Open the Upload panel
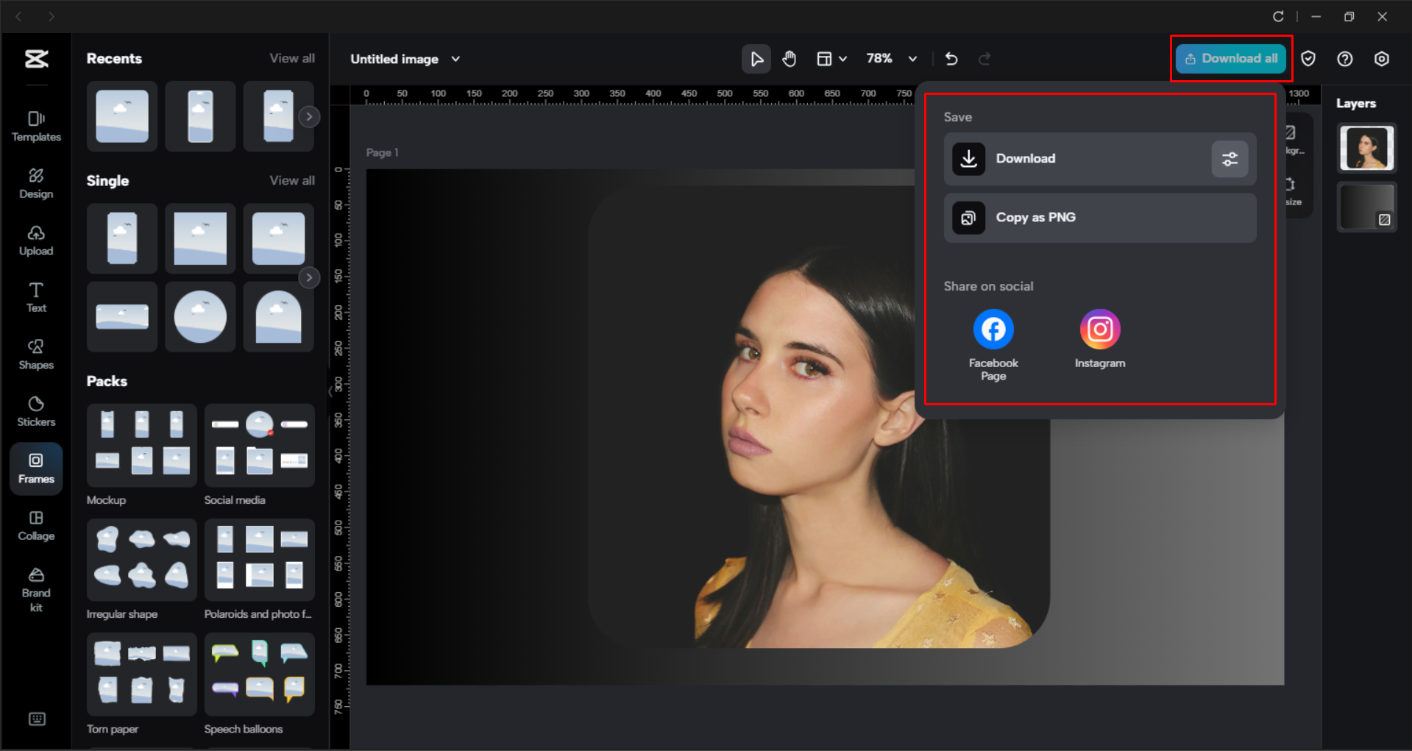Image resolution: width=1412 pixels, height=751 pixels. [36, 241]
